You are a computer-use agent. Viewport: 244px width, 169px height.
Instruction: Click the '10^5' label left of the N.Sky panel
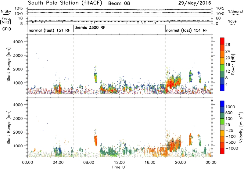point(19,9)
